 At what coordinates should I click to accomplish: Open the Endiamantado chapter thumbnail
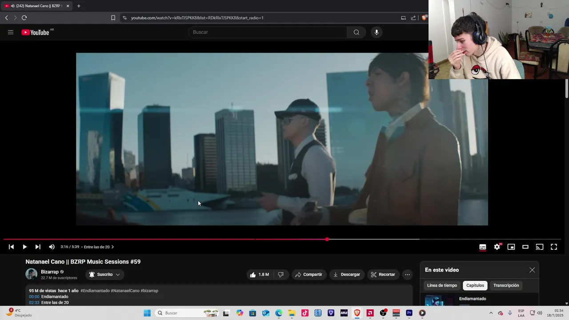point(439,300)
